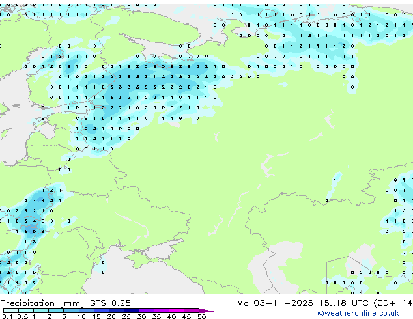
Task: Pick the 15–20 mm legend color
Action: pos(102,311)
